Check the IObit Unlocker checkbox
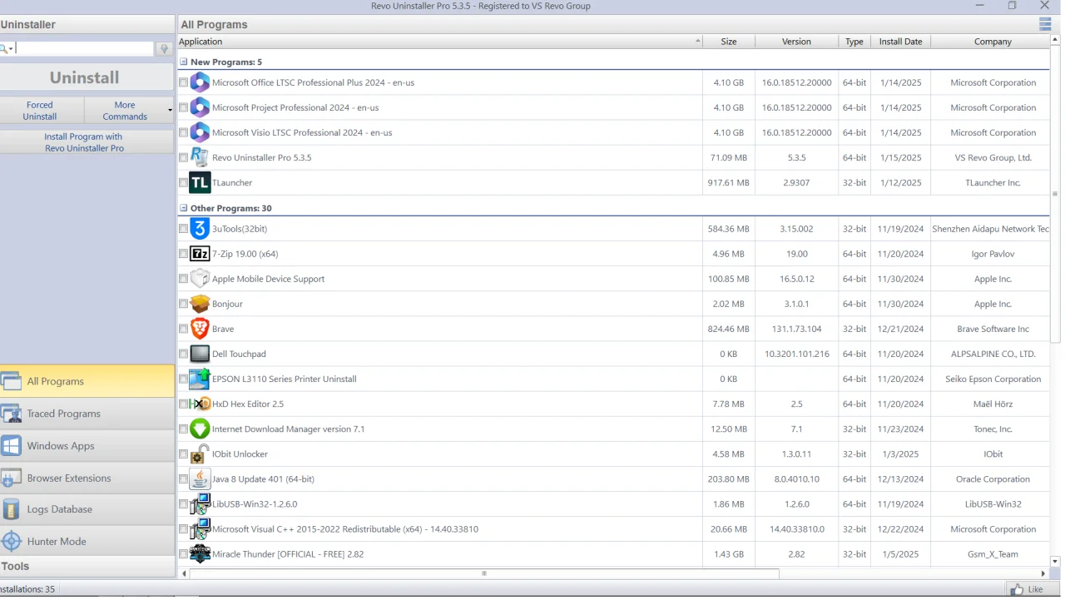1065x600 pixels. click(x=183, y=454)
